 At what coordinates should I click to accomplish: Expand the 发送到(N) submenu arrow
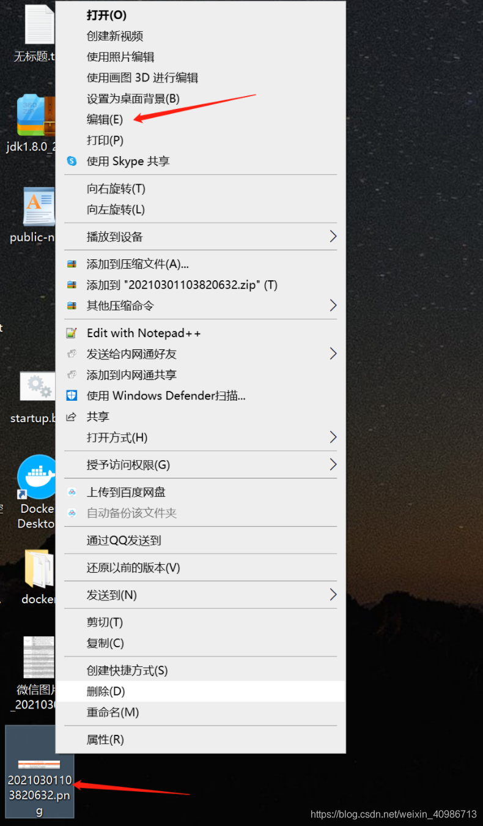click(x=333, y=595)
